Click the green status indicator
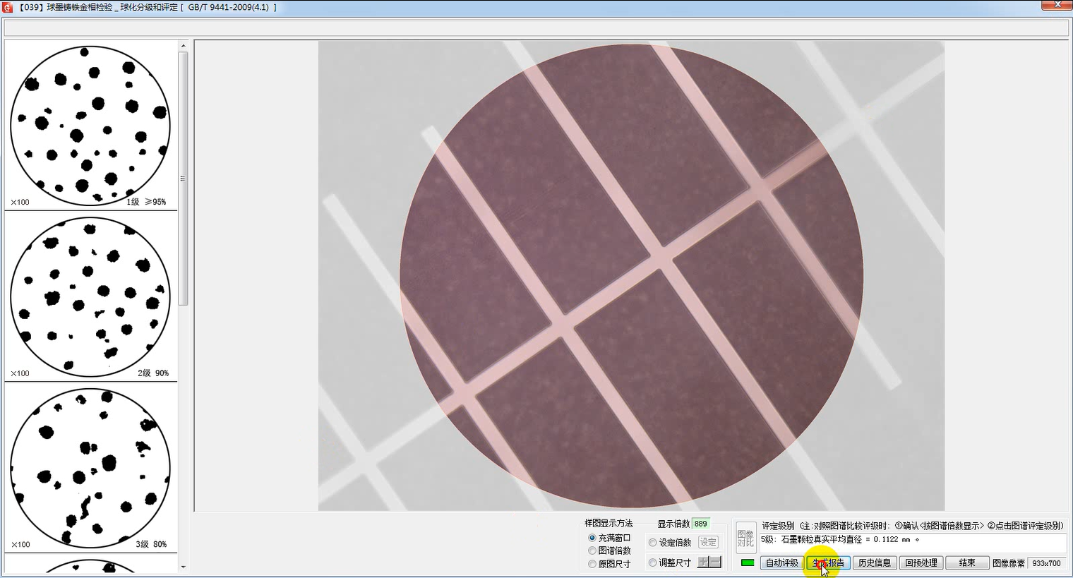Screen dimensions: 1073x578 tap(748, 562)
